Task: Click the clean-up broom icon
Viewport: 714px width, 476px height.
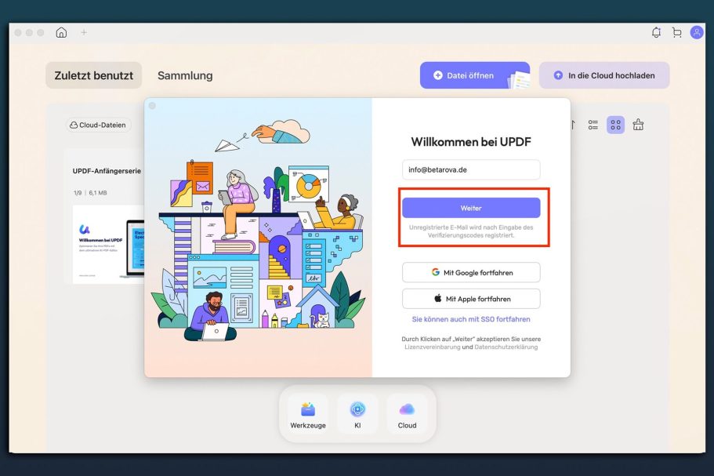Action: tap(639, 125)
